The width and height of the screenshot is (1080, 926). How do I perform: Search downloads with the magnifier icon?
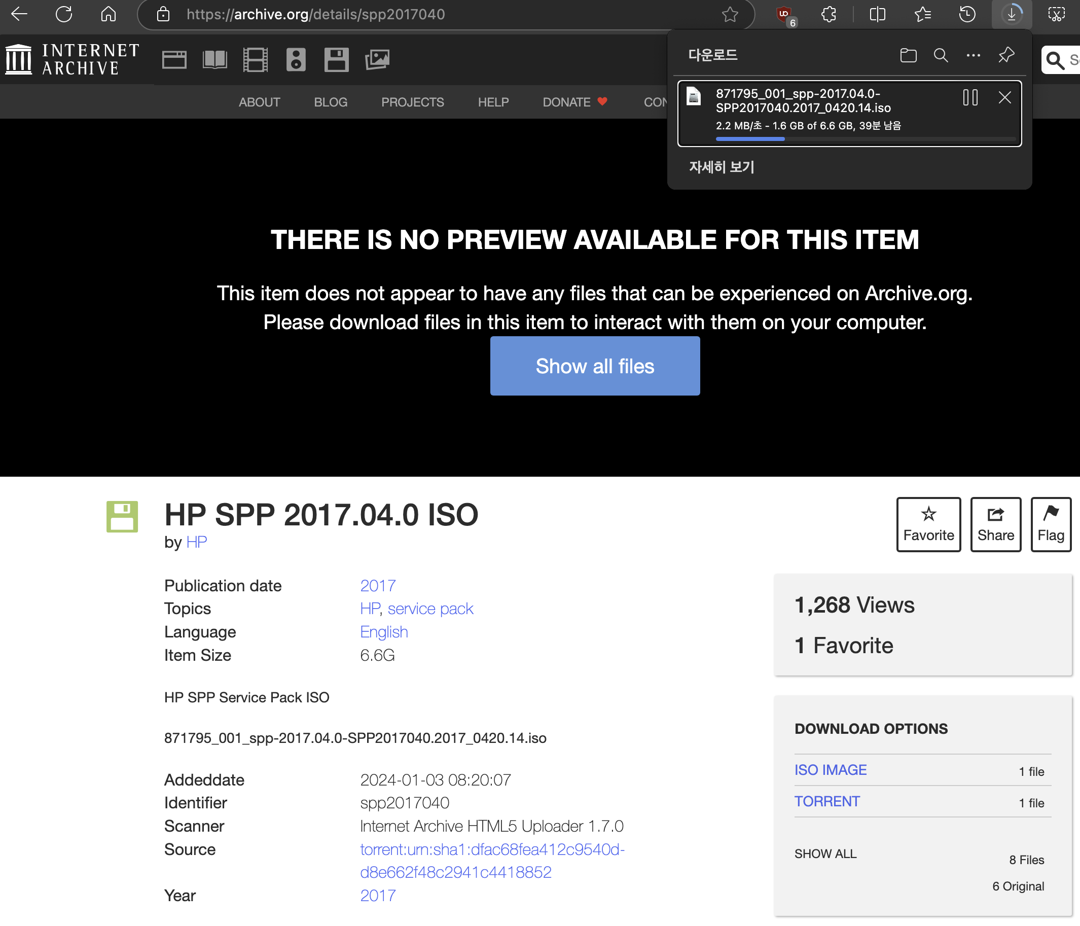pyautogui.click(x=940, y=55)
